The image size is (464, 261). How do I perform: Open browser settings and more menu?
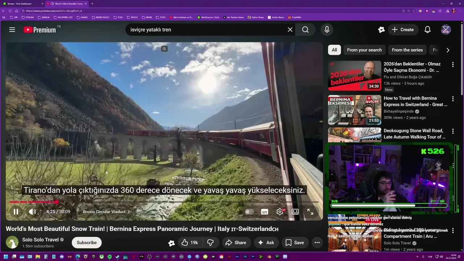click(x=460, y=11)
